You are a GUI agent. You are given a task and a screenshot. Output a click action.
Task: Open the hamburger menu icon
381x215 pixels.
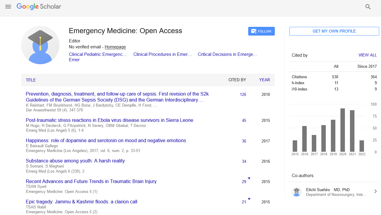click(x=8, y=7)
